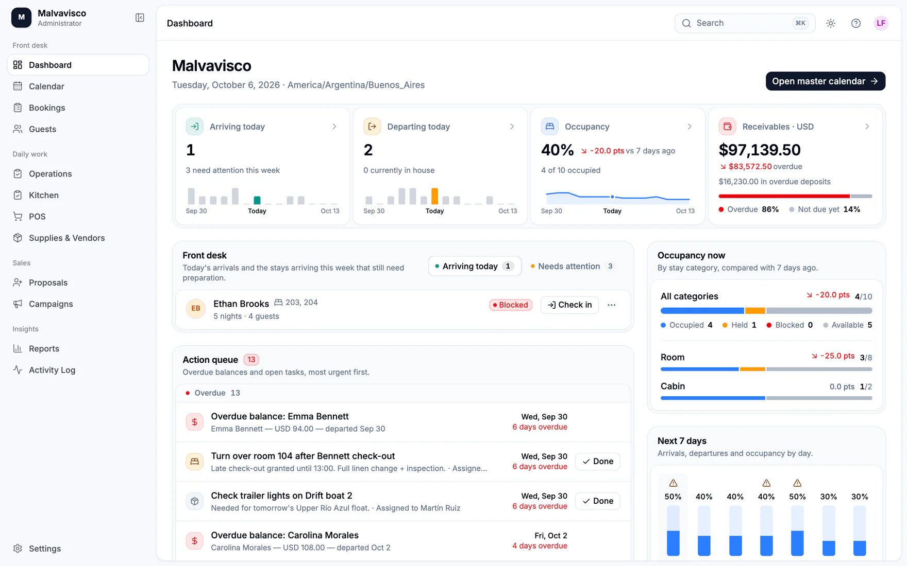The height and width of the screenshot is (566, 907).
Task: Go to Bookings in the sidebar
Action: click(78, 108)
